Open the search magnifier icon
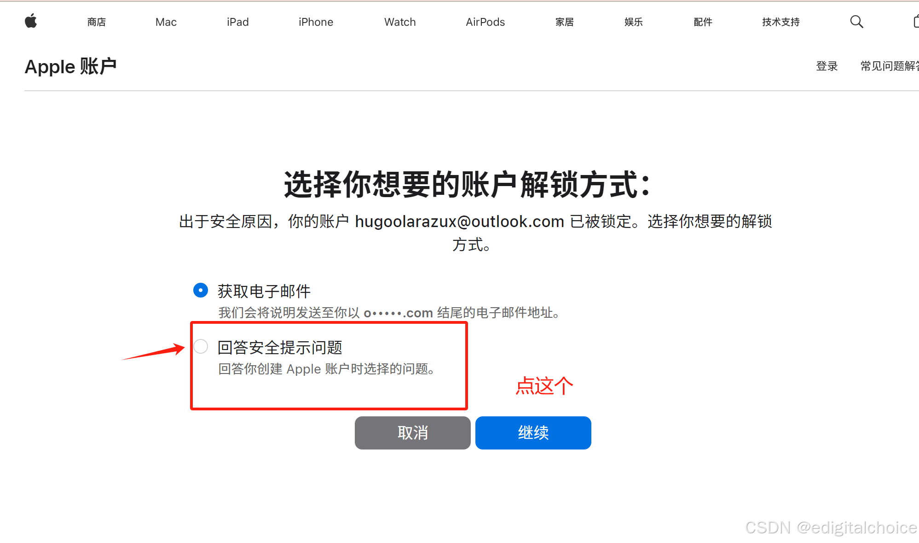The height and width of the screenshot is (543, 919). pyautogui.click(x=856, y=22)
